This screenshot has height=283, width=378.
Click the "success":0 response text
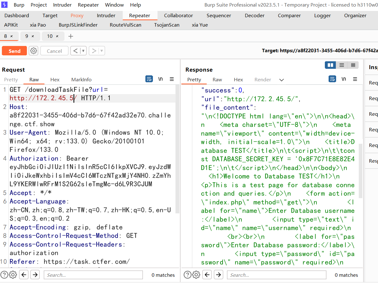[x=222, y=90]
